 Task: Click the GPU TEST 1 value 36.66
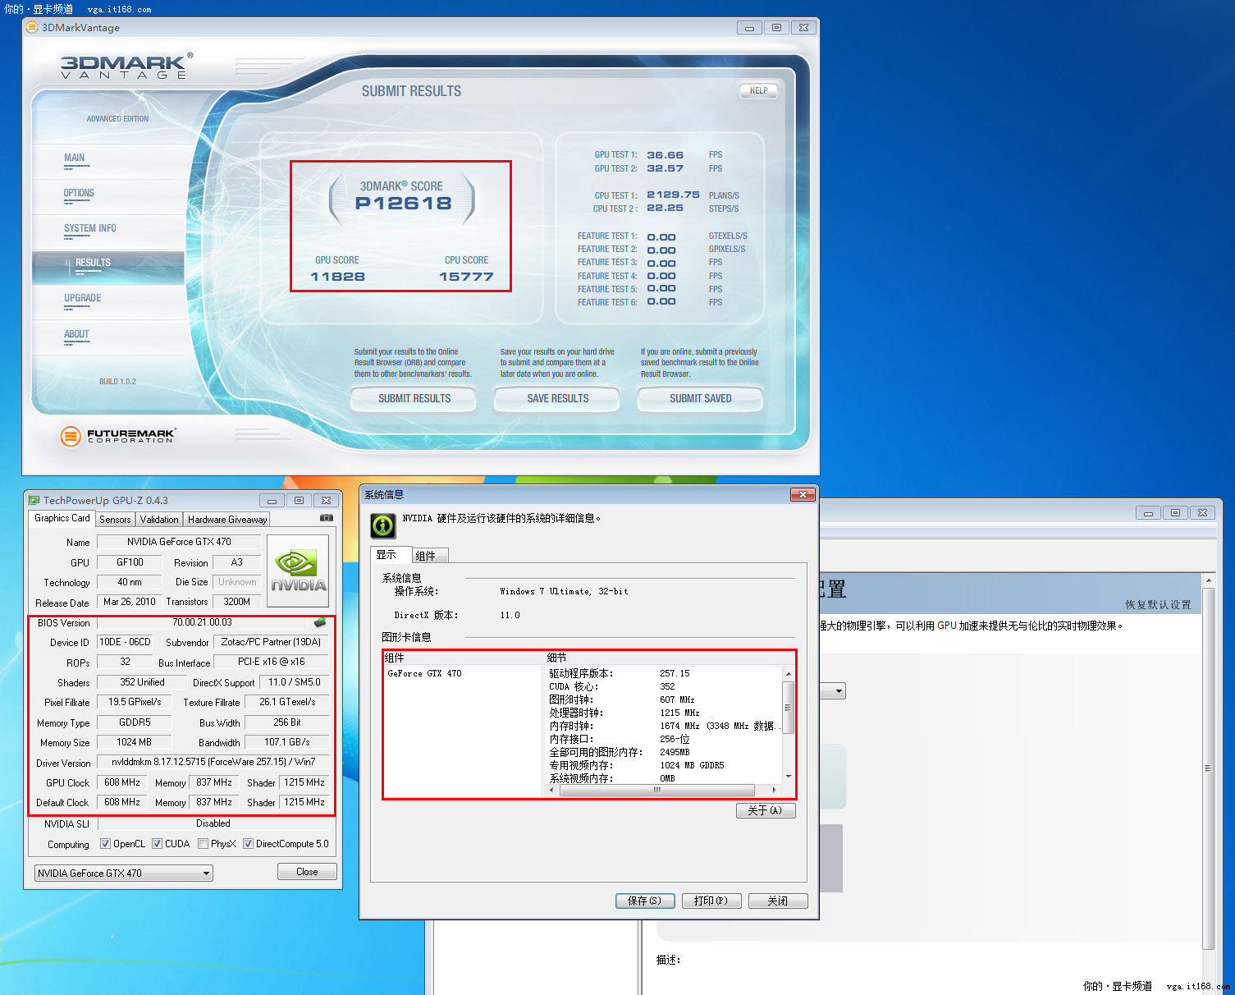[665, 155]
